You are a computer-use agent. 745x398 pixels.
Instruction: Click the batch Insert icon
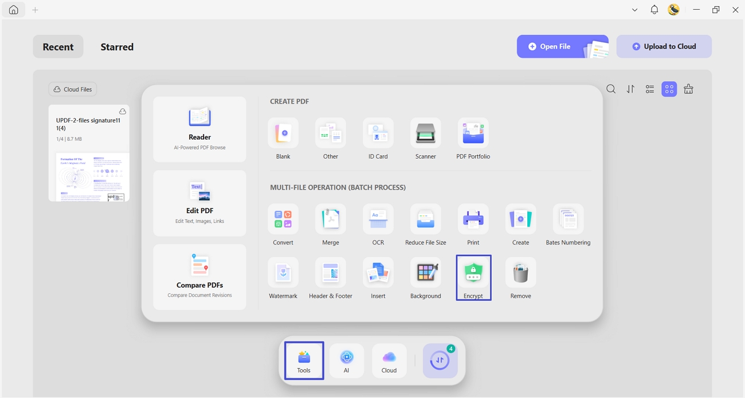(378, 273)
